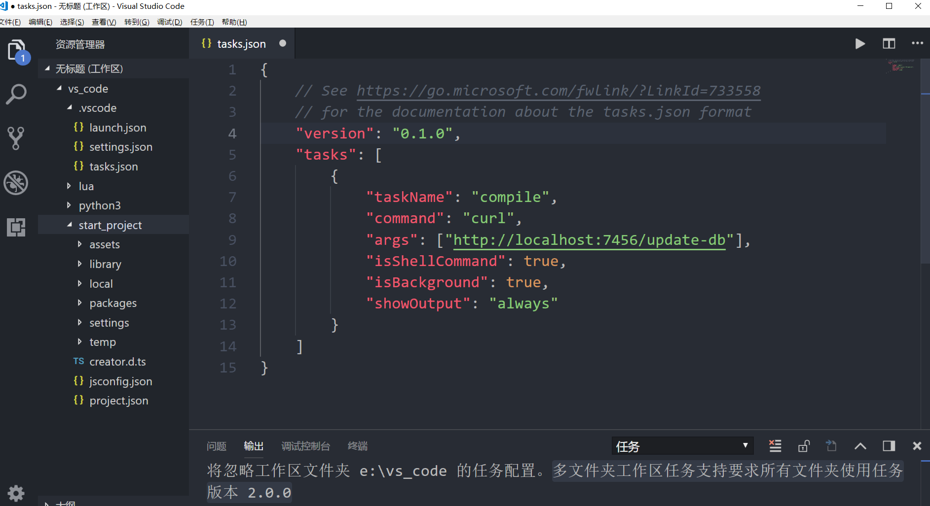Switch to the tasks.json editor tab
This screenshot has height=506, width=930.
242,44
